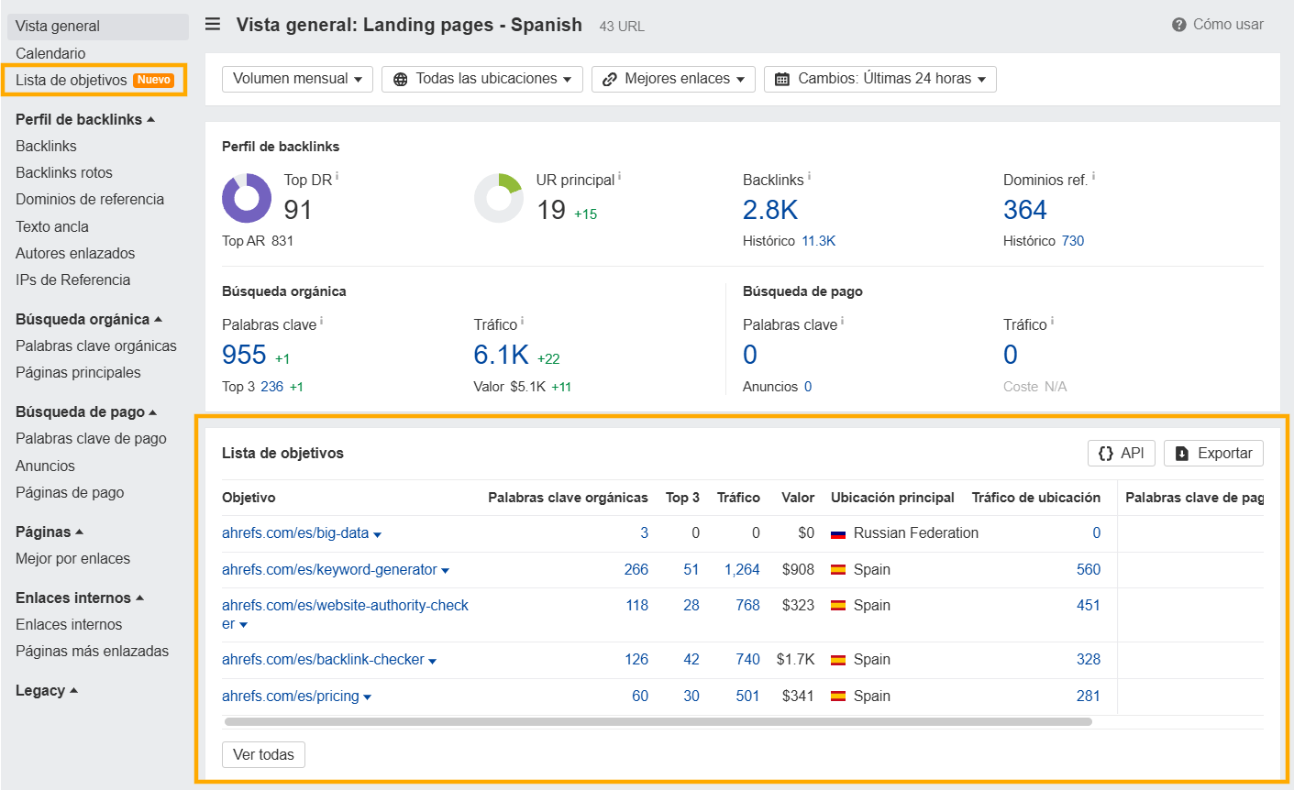Open the ahrefs.com/es/keyword-generator link
The image size is (1294, 790).
tap(329, 569)
